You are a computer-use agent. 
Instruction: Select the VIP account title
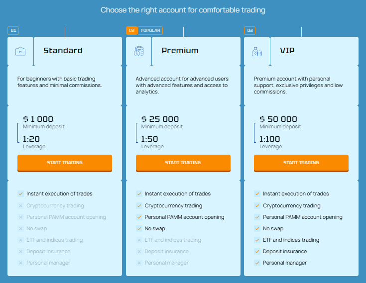click(x=287, y=51)
